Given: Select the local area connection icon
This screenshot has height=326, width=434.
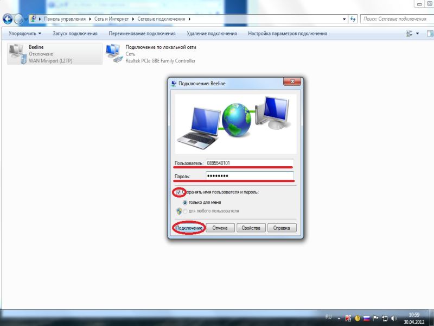Looking at the screenshot, I should tap(113, 54).
